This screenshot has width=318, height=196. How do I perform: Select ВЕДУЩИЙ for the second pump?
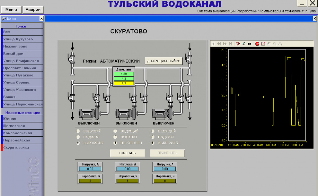[116, 131]
